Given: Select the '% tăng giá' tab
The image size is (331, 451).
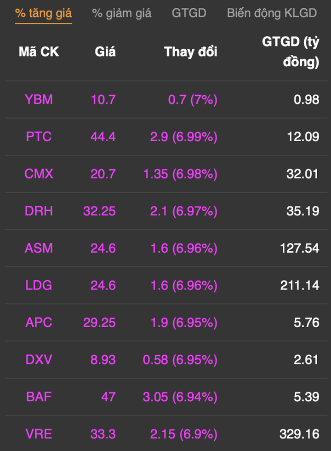Looking at the screenshot, I should [43, 13].
